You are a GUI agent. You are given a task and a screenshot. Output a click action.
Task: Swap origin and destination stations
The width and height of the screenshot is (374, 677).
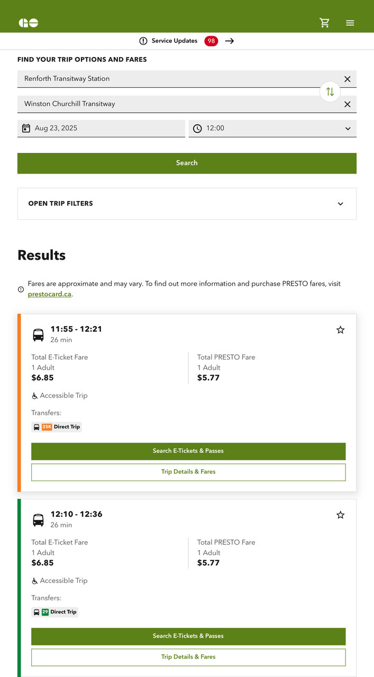[330, 92]
